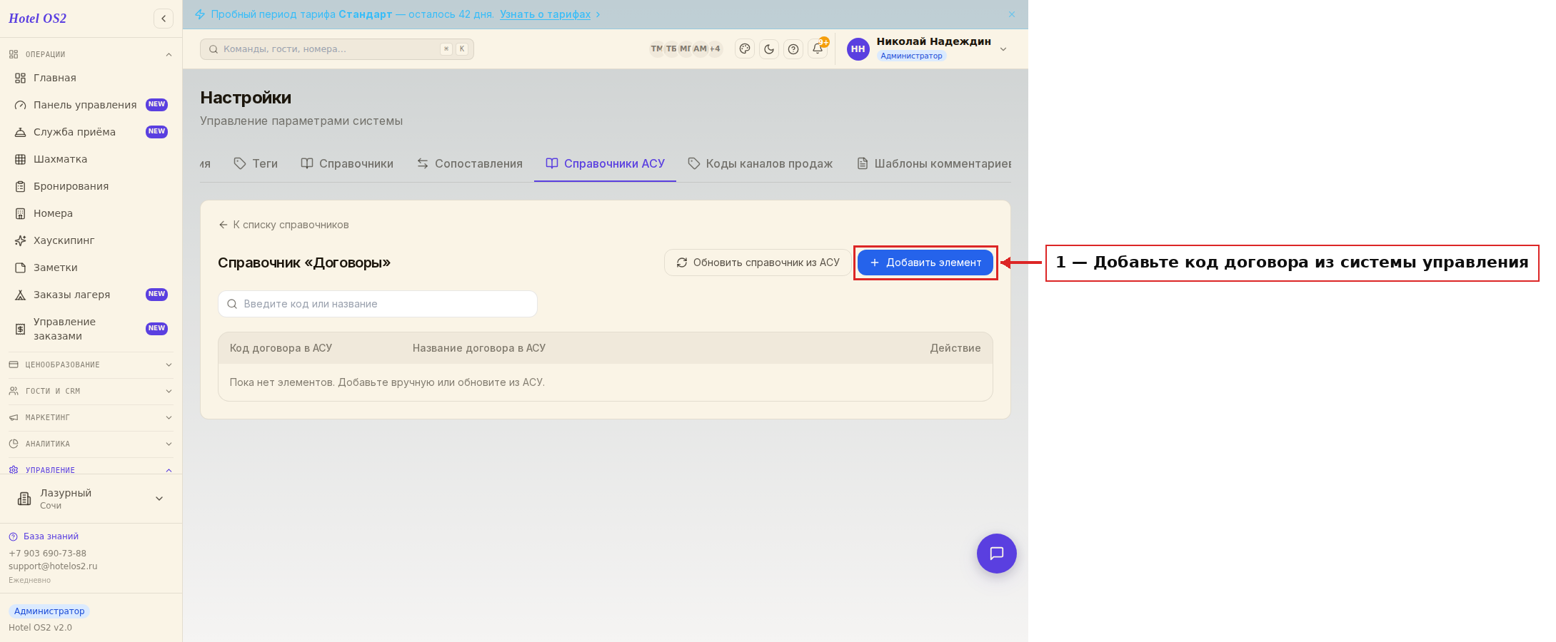Click the Введите код или название field
The height and width of the screenshot is (642, 1556).
[x=378, y=304]
